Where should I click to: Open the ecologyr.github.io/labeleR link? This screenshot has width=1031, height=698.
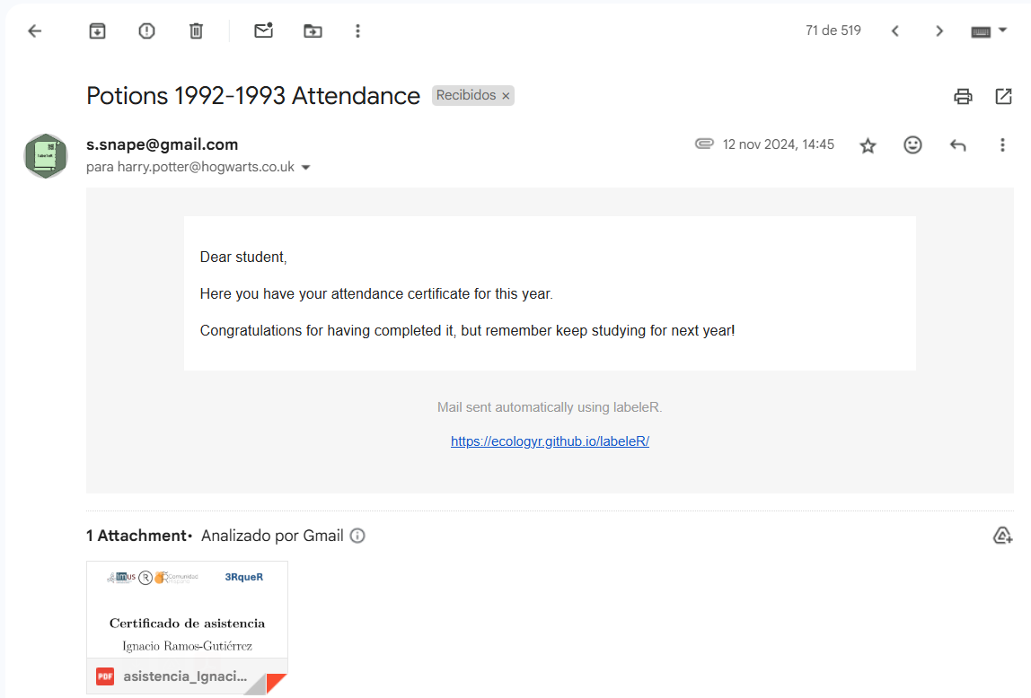550,441
